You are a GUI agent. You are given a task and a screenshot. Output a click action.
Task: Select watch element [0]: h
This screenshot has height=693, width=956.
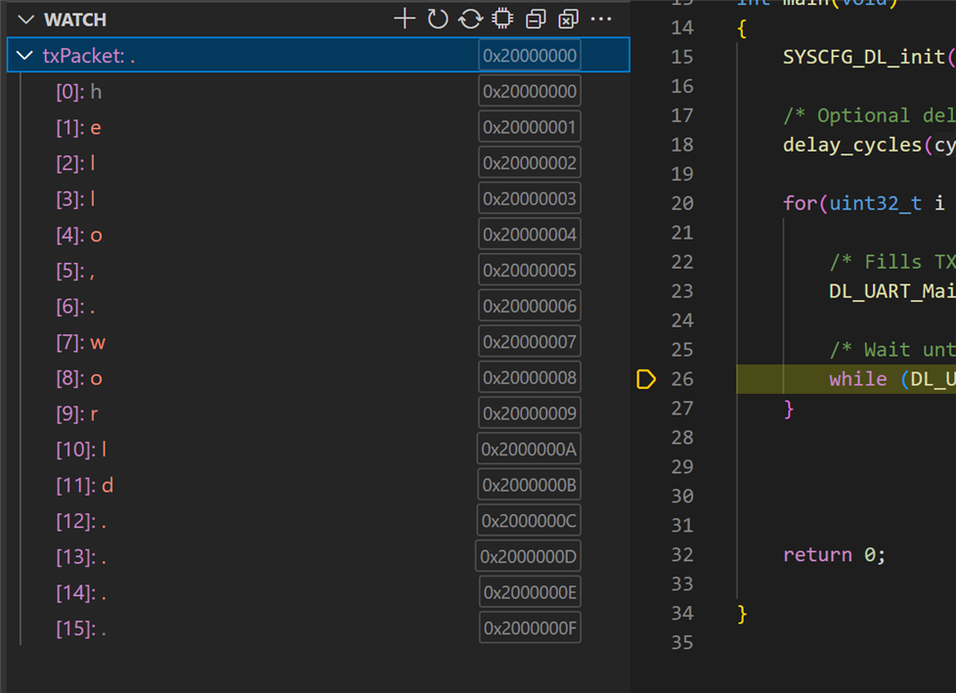tap(78, 92)
